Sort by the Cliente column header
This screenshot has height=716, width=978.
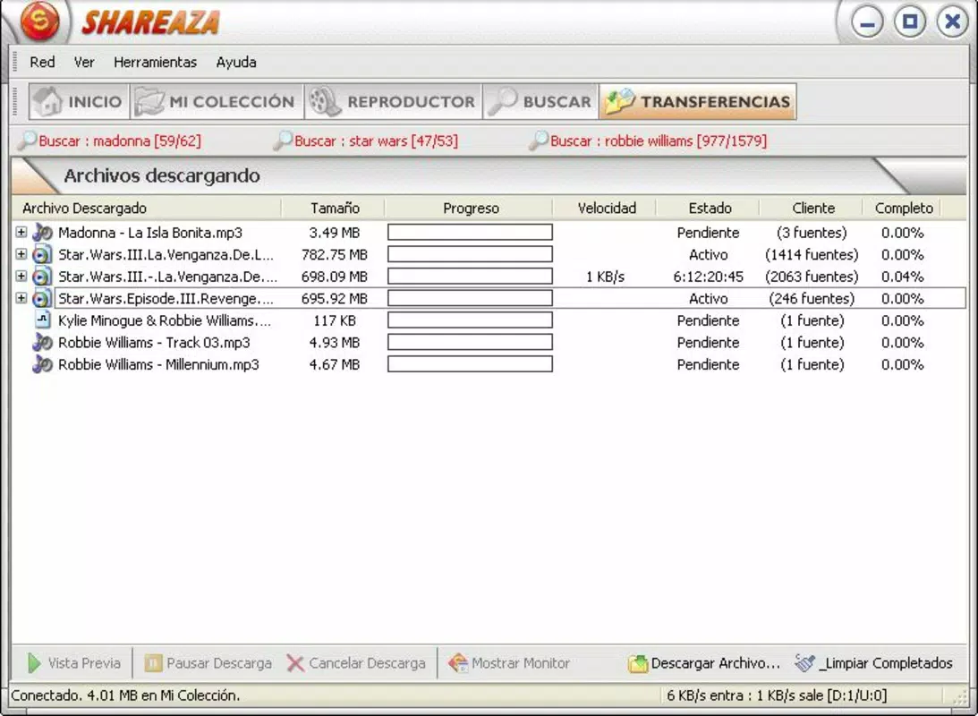(812, 208)
